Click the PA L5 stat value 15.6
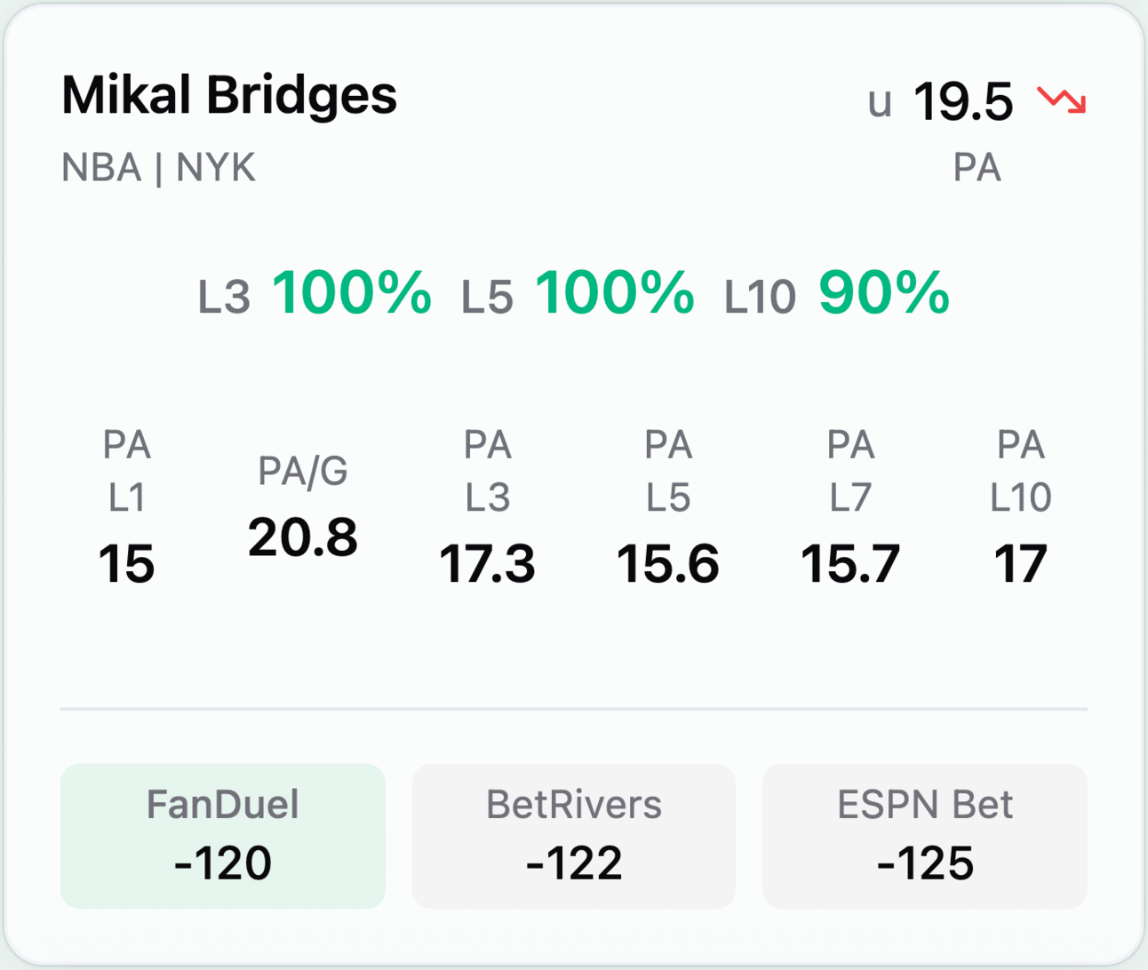The height and width of the screenshot is (970, 1148). [668, 564]
